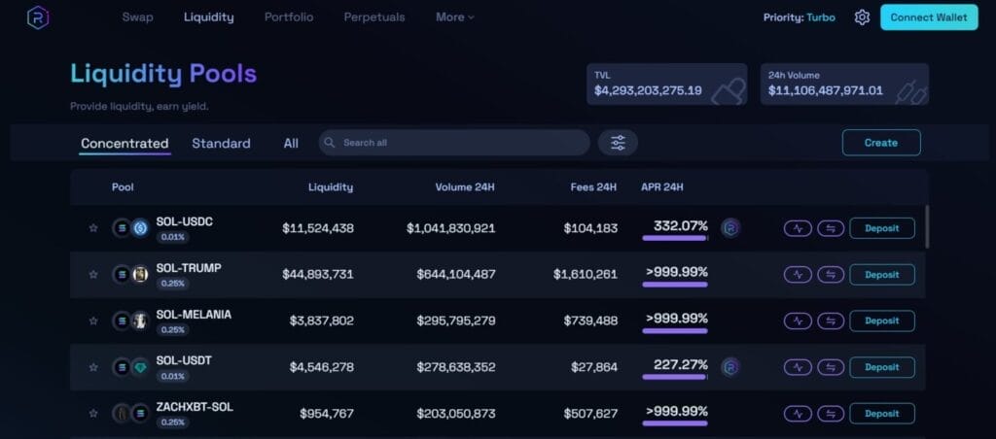Viewport: 996px width, 439px height.
Task: Click the TVL stats card
Action: pyautogui.click(x=667, y=84)
